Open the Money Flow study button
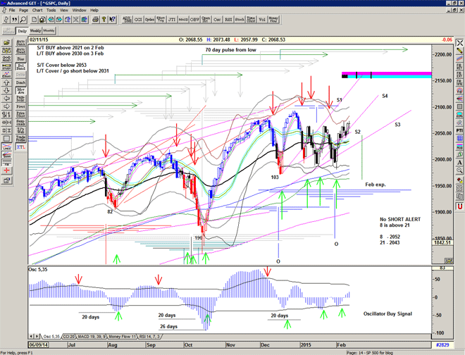The image size is (465, 355). tap(273, 20)
